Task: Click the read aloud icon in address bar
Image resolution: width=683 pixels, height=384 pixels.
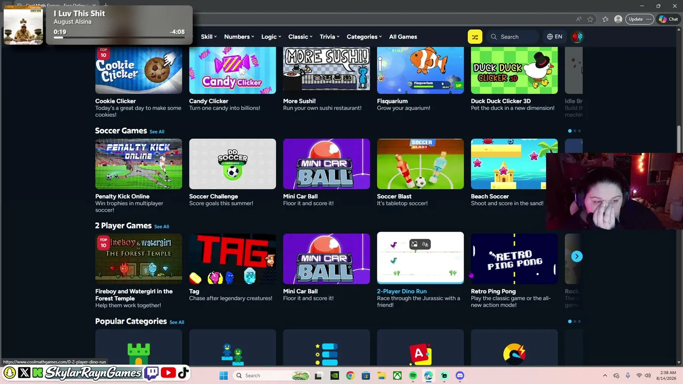Action: (x=579, y=19)
